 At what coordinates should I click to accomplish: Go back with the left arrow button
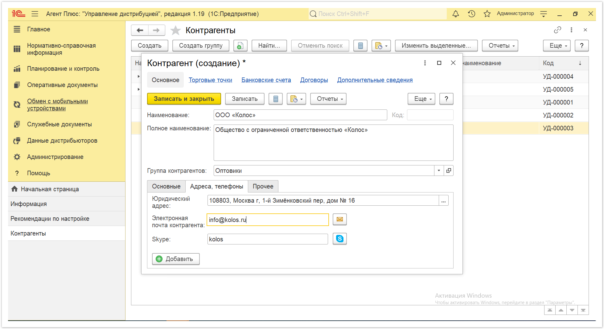(140, 30)
